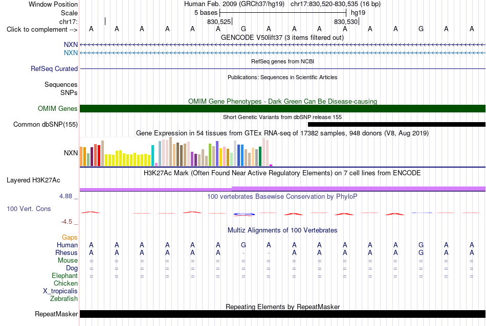Screen dimensions: 486x326
Task: Click the '4.88' PhyloP upper axis value
Action: [x=65, y=196]
